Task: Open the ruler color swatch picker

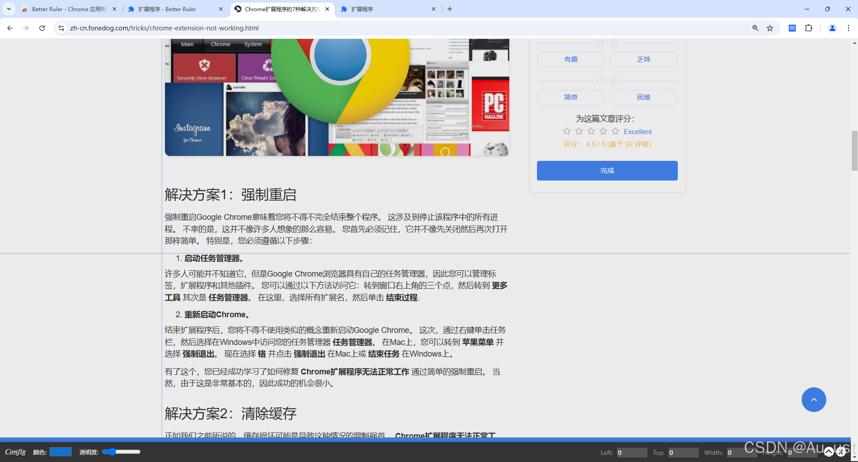Action: (60, 452)
